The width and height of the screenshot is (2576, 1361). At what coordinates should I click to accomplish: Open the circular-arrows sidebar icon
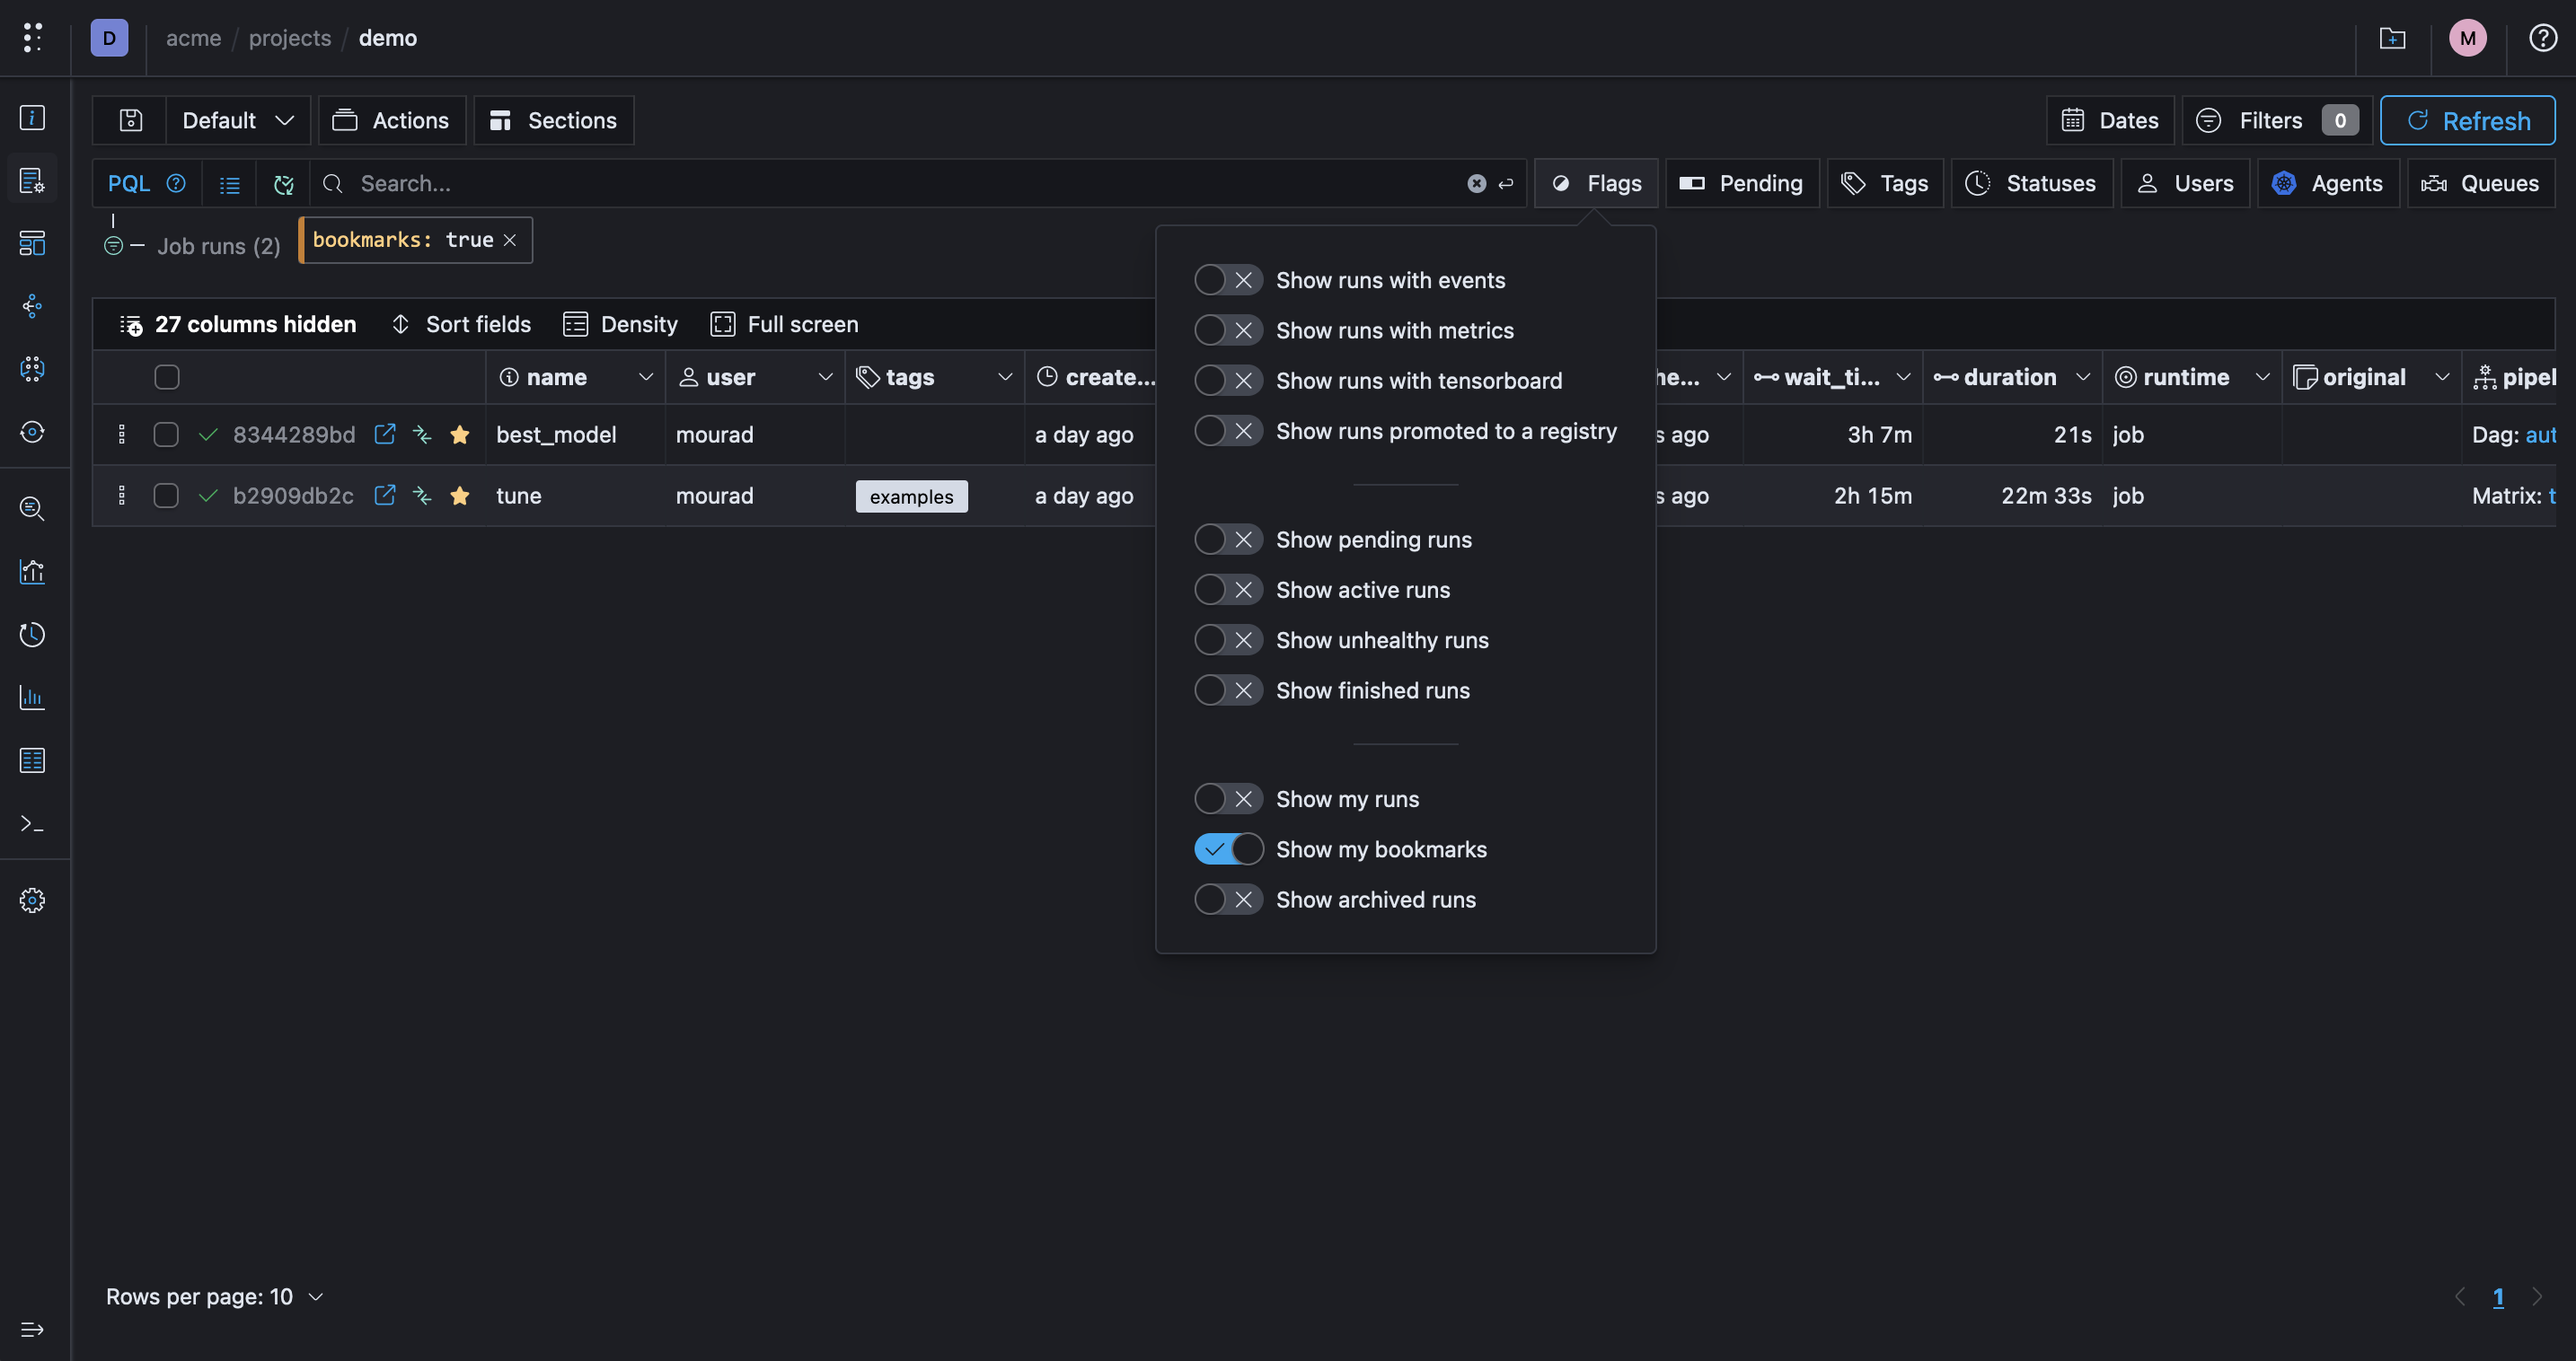(x=32, y=432)
